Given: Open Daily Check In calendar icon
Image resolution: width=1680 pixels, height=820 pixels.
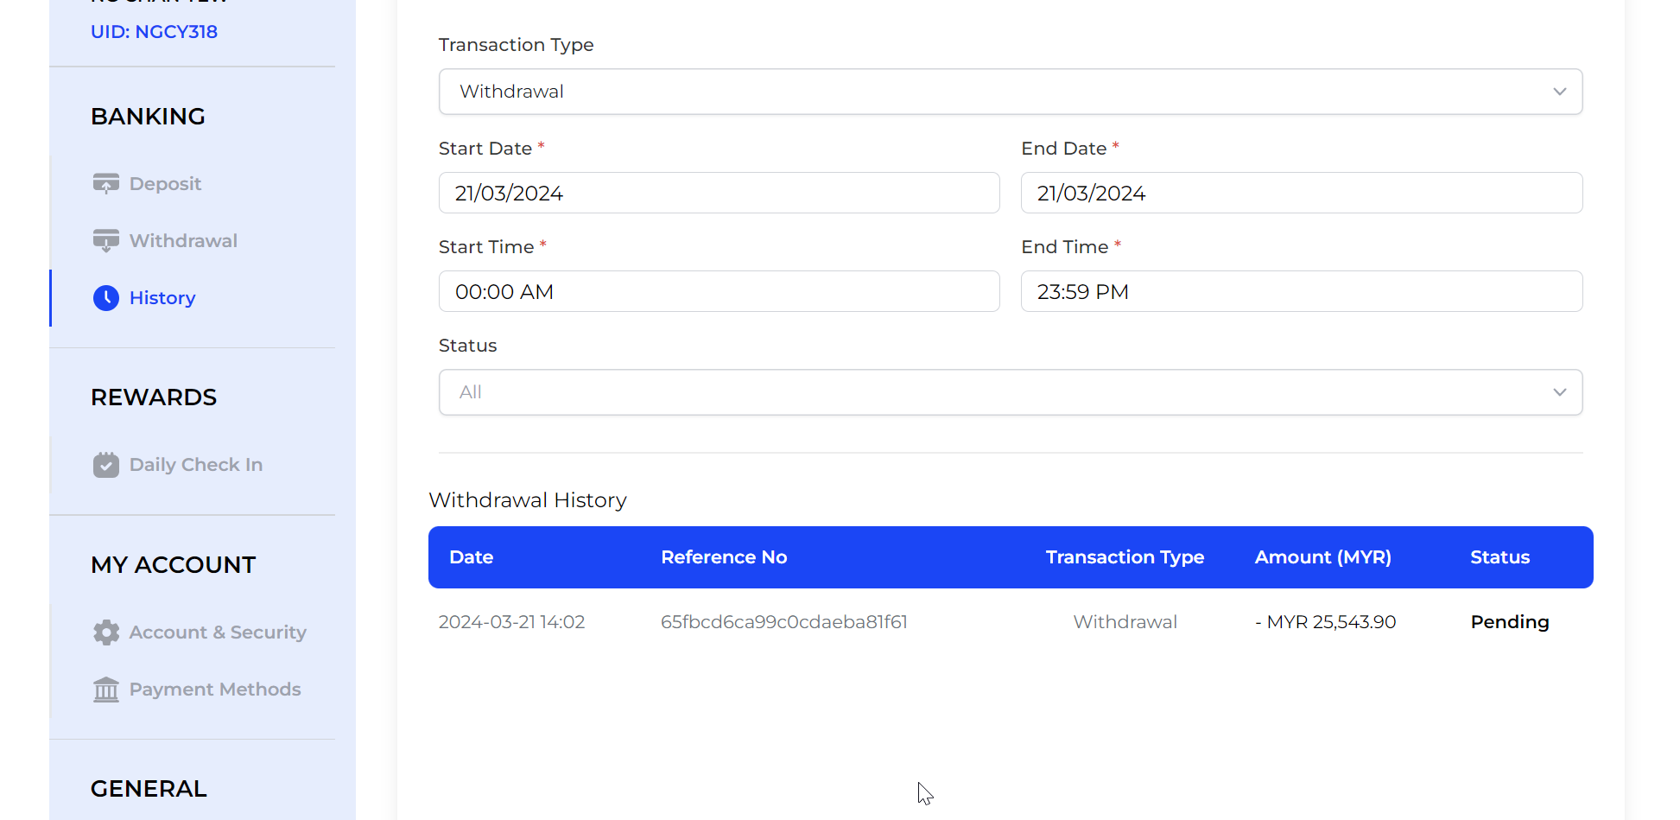Looking at the screenshot, I should pyautogui.click(x=105, y=465).
